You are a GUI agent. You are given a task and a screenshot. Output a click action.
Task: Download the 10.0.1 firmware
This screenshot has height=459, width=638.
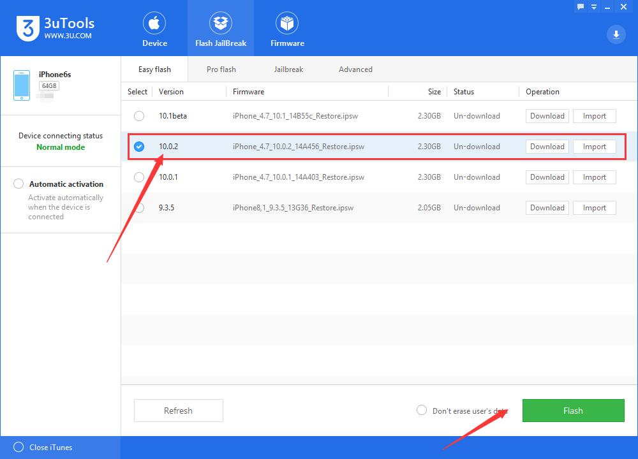coord(547,177)
